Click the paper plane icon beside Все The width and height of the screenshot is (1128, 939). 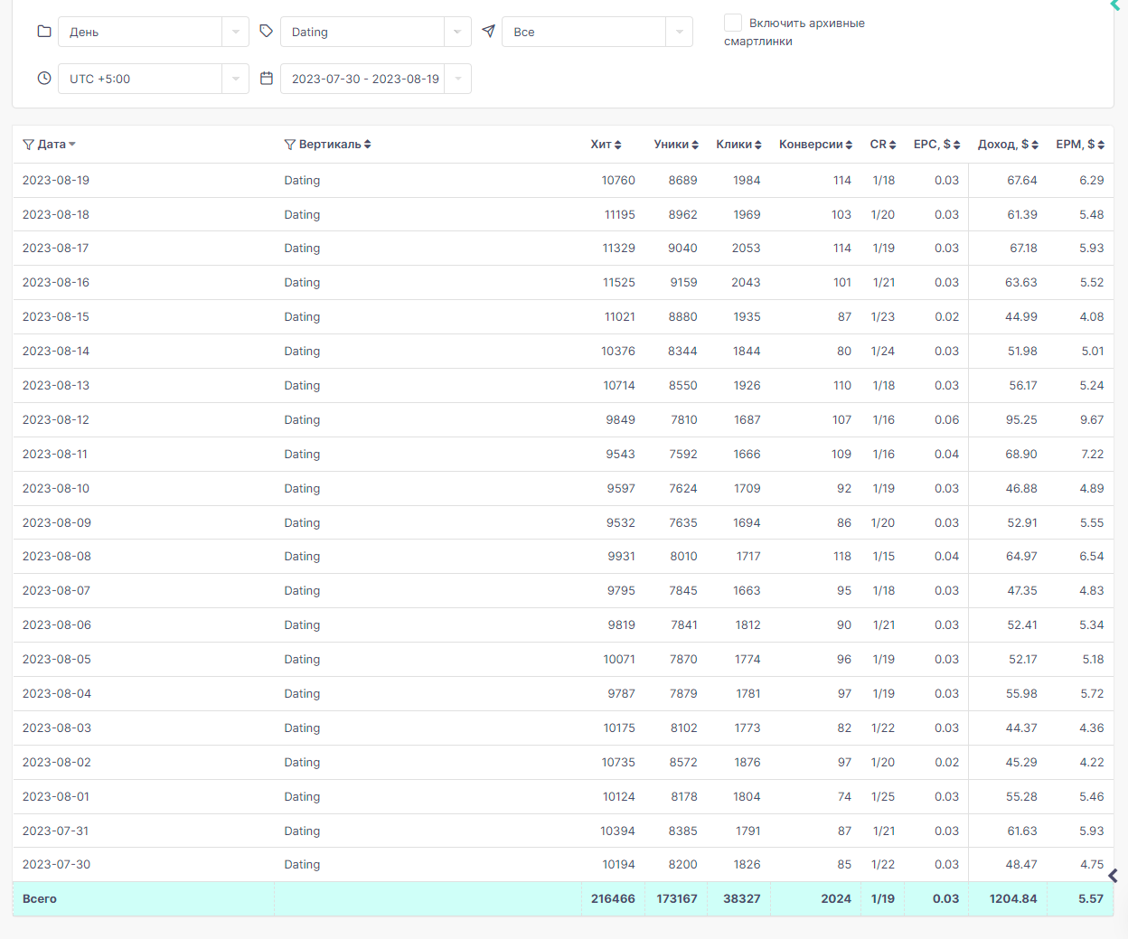click(488, 31)
